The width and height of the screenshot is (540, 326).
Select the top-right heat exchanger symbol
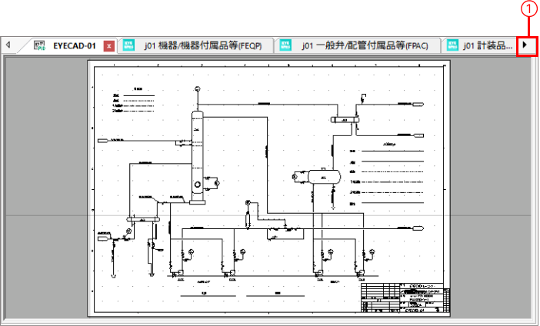[x=345, y=119]
